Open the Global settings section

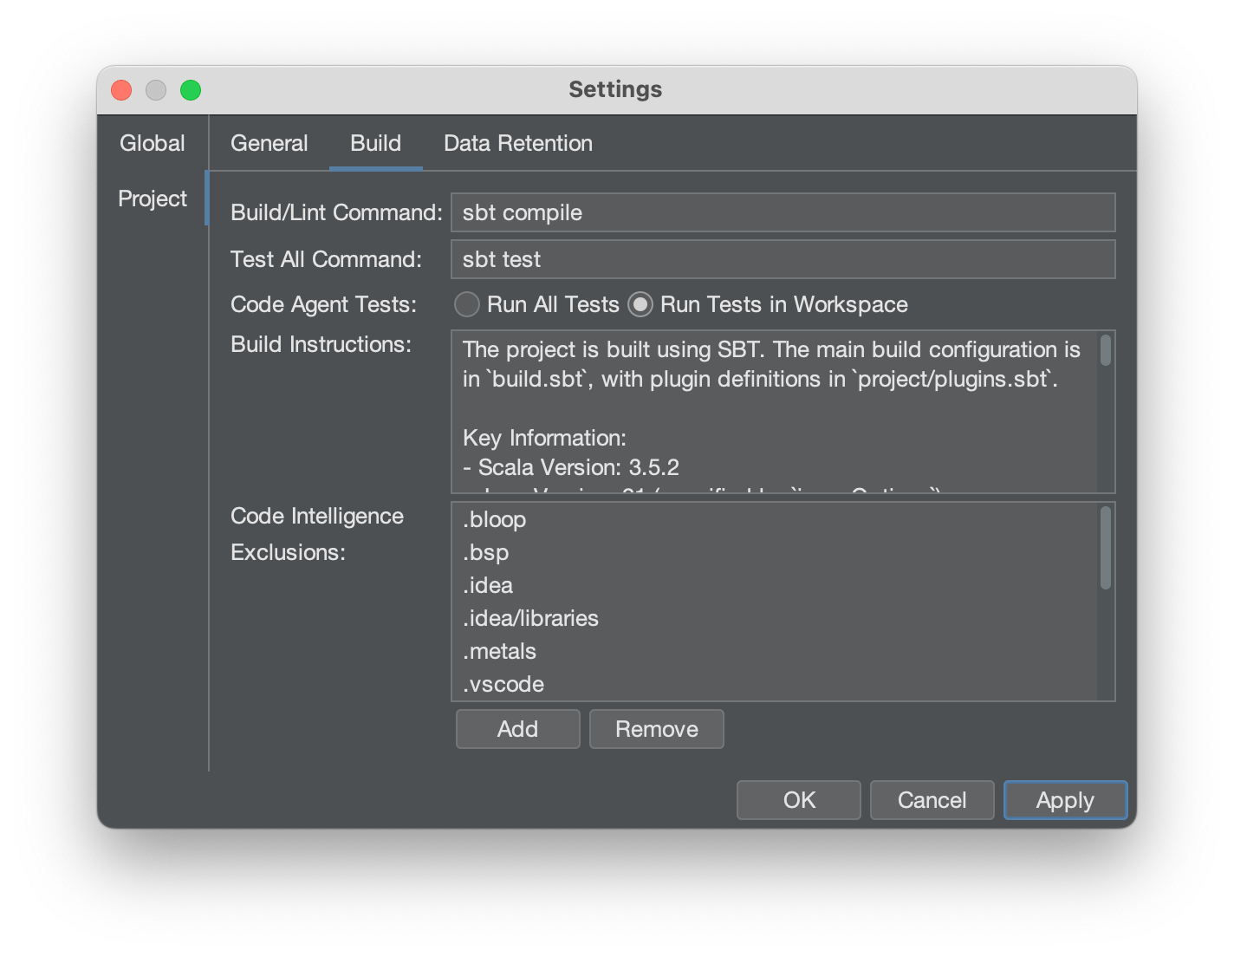click(152, 143)
